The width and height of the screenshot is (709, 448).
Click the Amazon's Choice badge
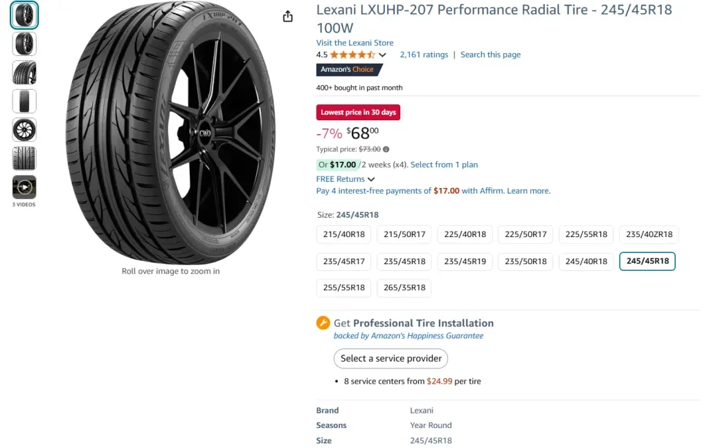(348, 70)
